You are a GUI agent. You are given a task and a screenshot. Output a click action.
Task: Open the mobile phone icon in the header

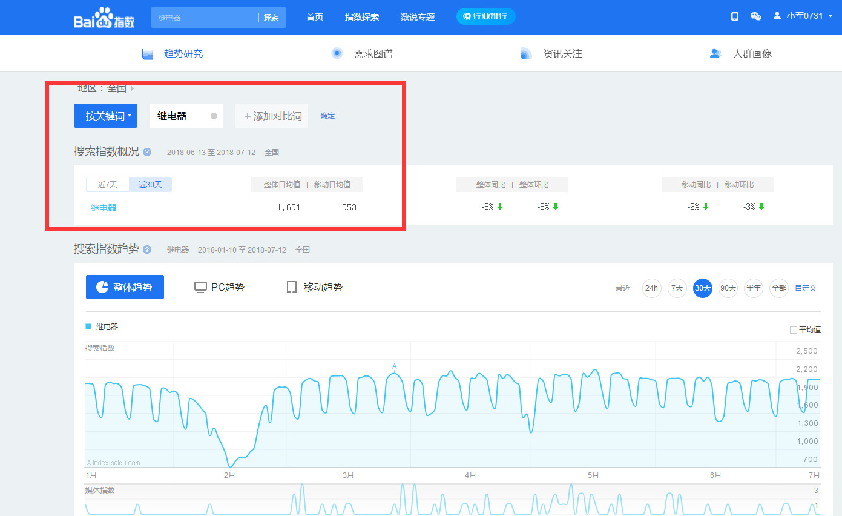coord(735,16)
